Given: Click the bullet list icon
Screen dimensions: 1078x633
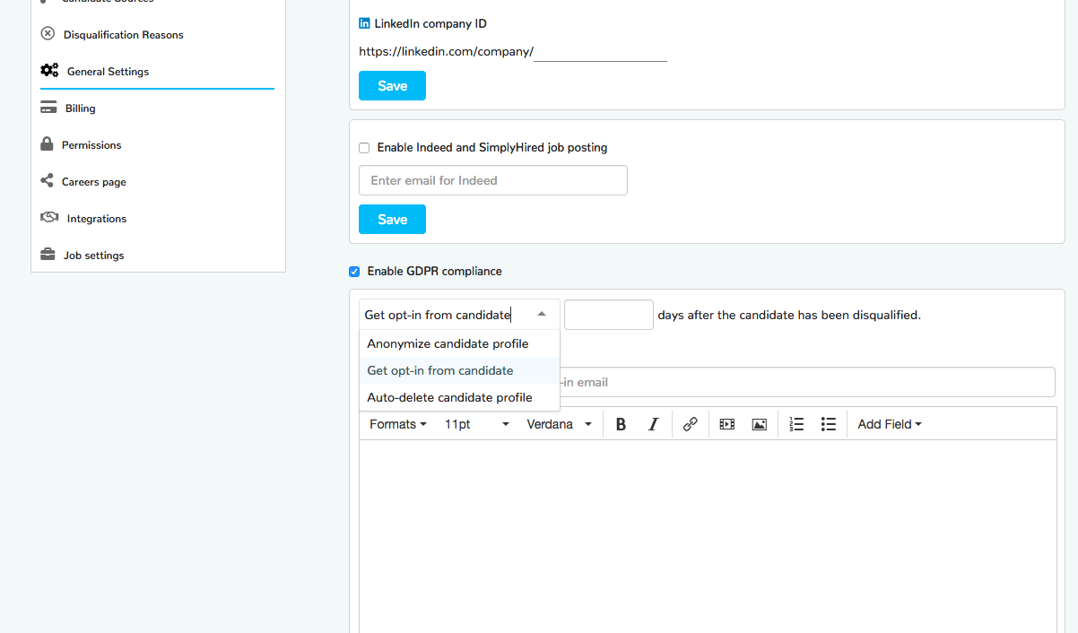Looking at the screenshot, I should pos(829,424).
